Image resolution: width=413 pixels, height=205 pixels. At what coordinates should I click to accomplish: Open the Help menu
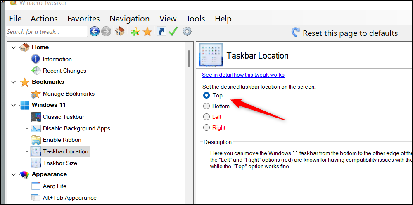click(223, 19)
